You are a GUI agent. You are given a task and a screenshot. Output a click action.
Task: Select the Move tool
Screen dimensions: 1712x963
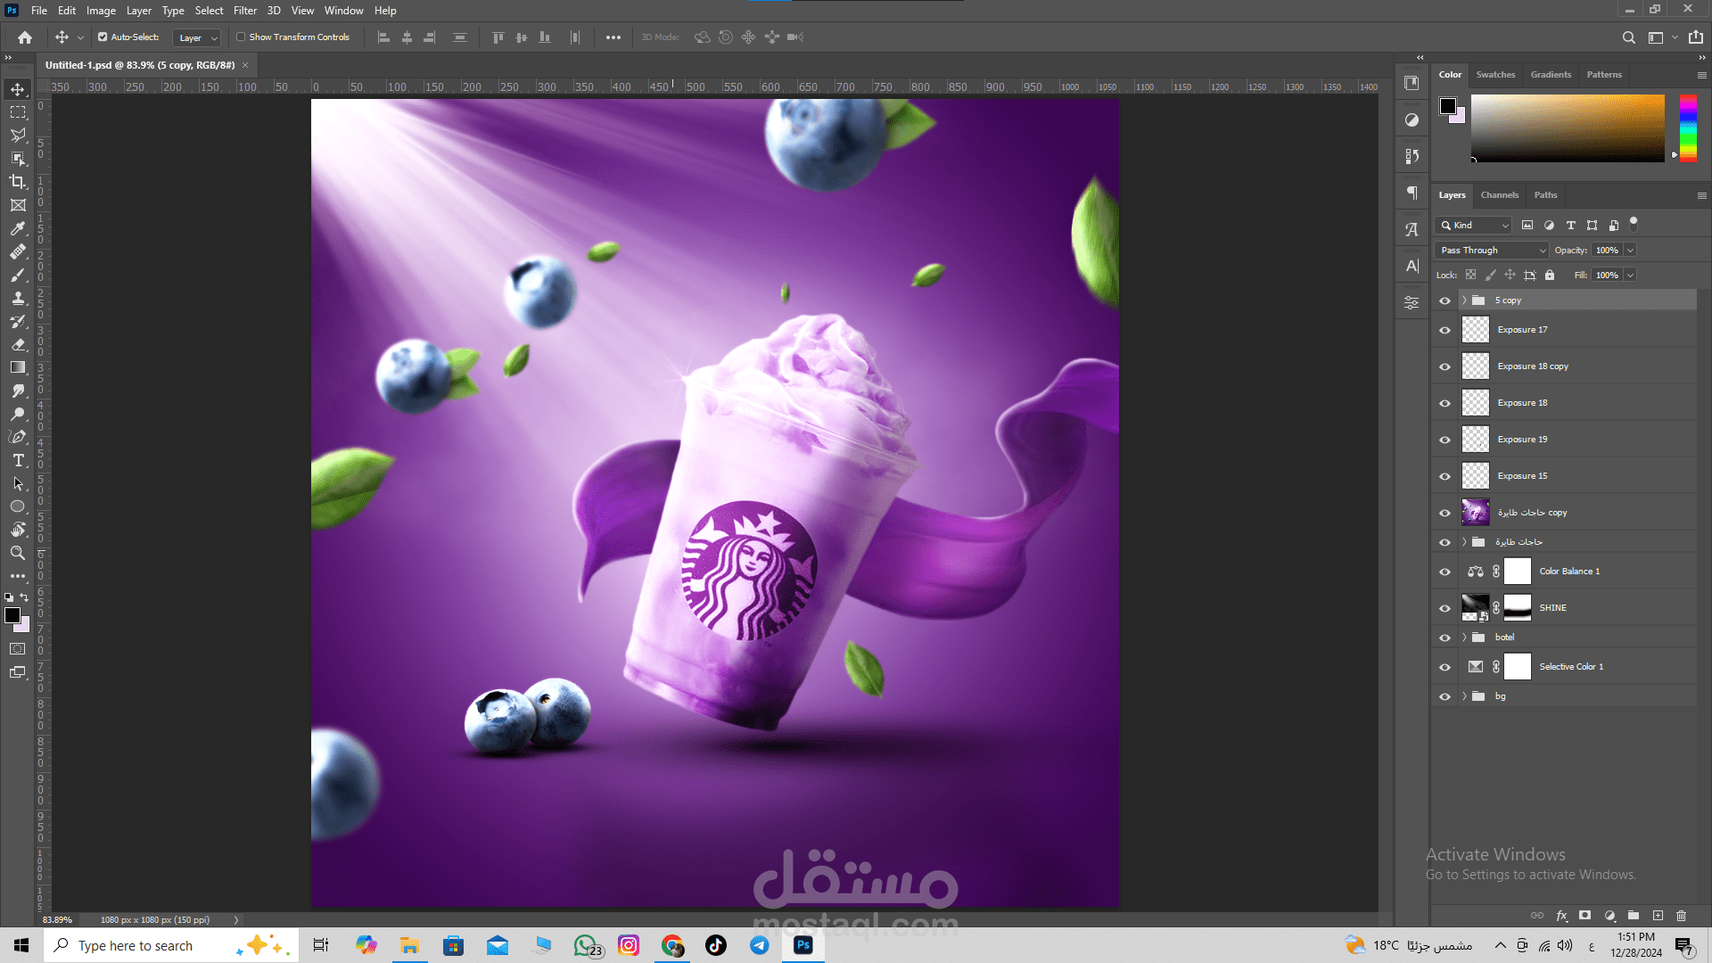click(x=18, y=89)
